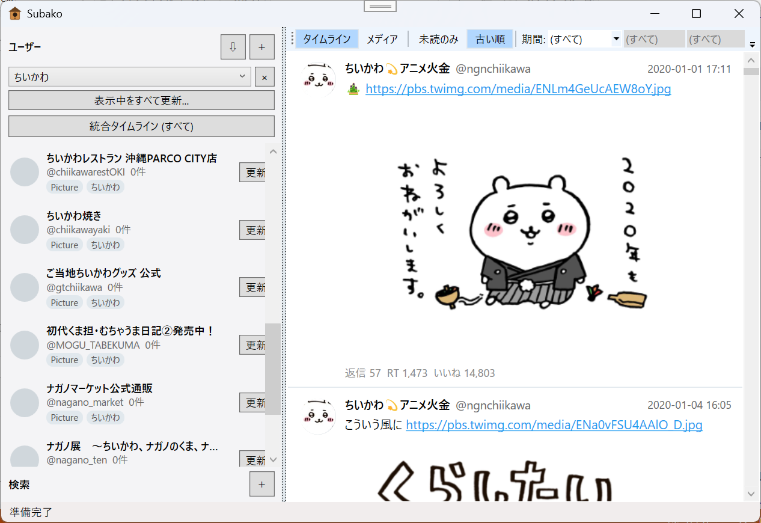Open the ENLm4GeUcAEW8oY.jpg media link

[518, 89]
